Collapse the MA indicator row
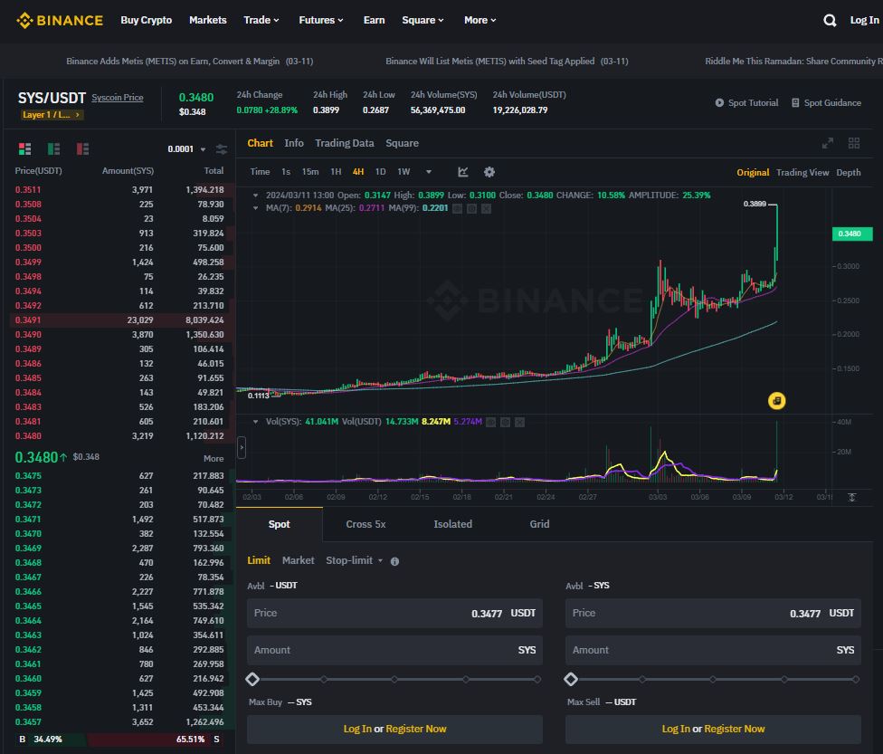Screen dimensions: 883x754 pyautogui.click(x=256, y=208)
